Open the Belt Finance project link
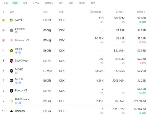The height and width of the screenshot is (115, 149). (x=22, y=99)
